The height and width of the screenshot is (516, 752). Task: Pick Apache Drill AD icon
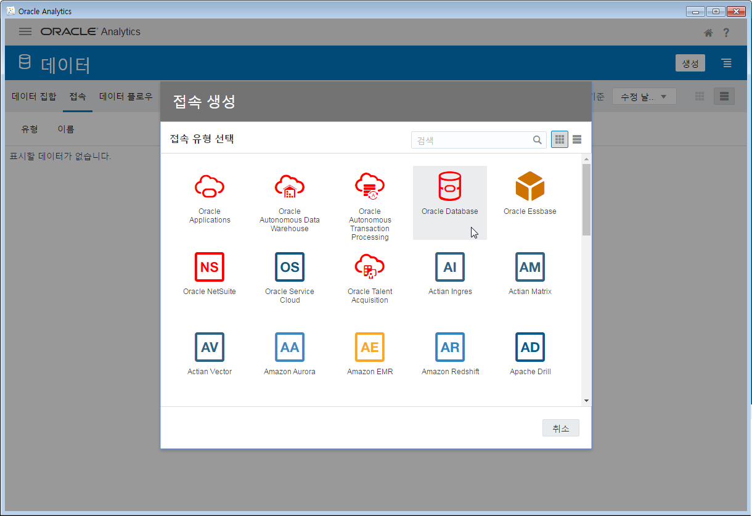(530, 347)
